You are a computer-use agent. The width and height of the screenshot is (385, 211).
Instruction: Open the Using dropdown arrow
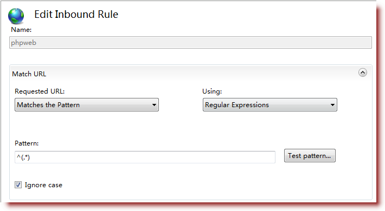[x=332, y=105]
